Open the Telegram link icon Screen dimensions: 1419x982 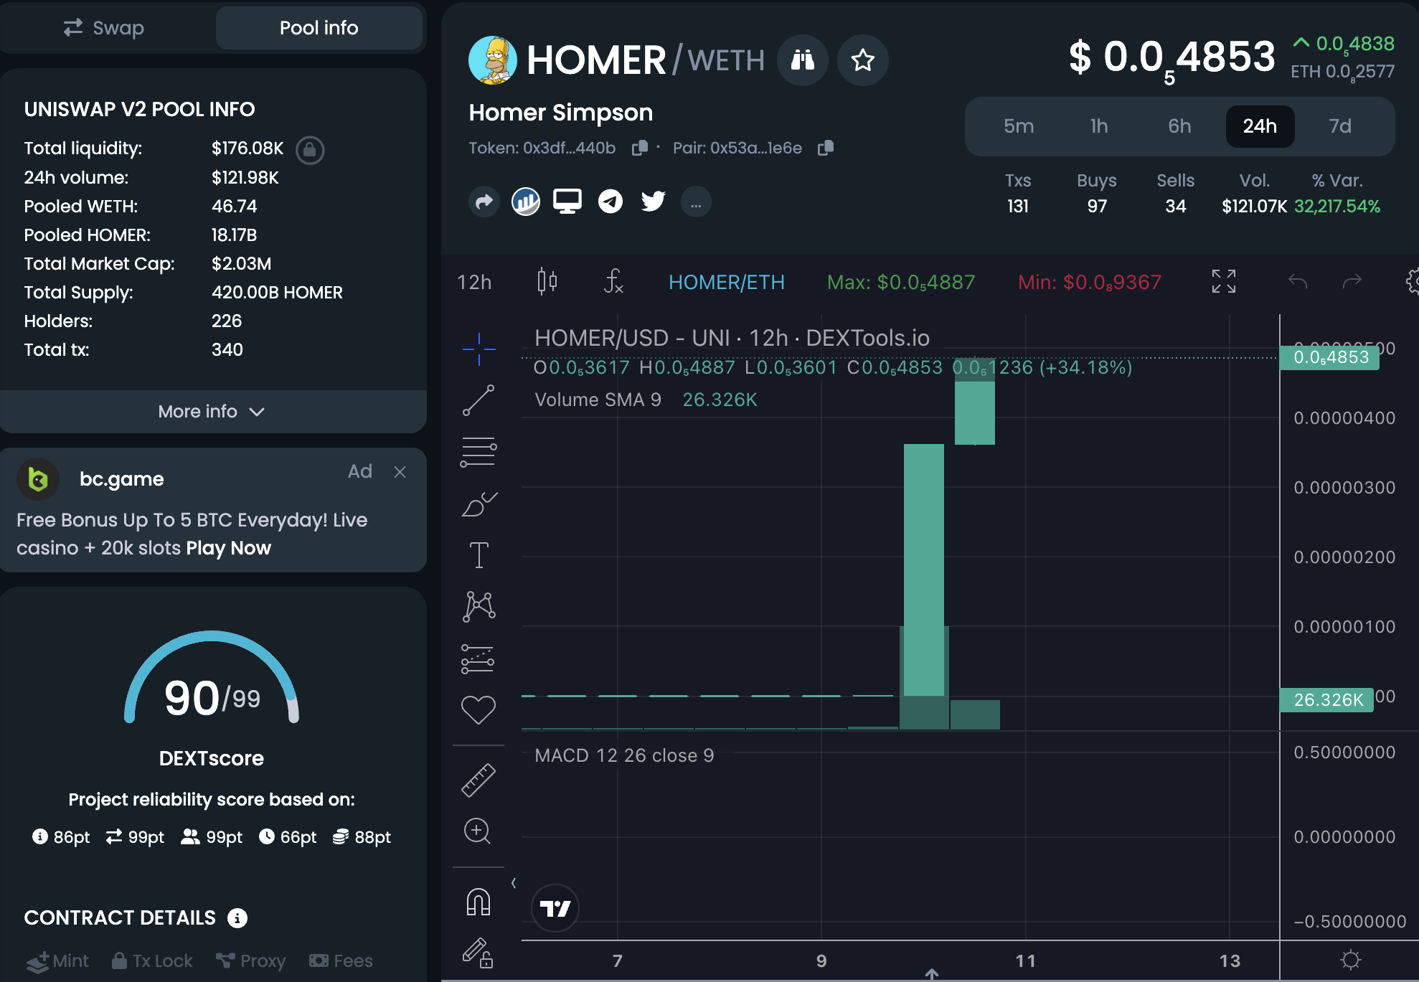pos(610,202)
